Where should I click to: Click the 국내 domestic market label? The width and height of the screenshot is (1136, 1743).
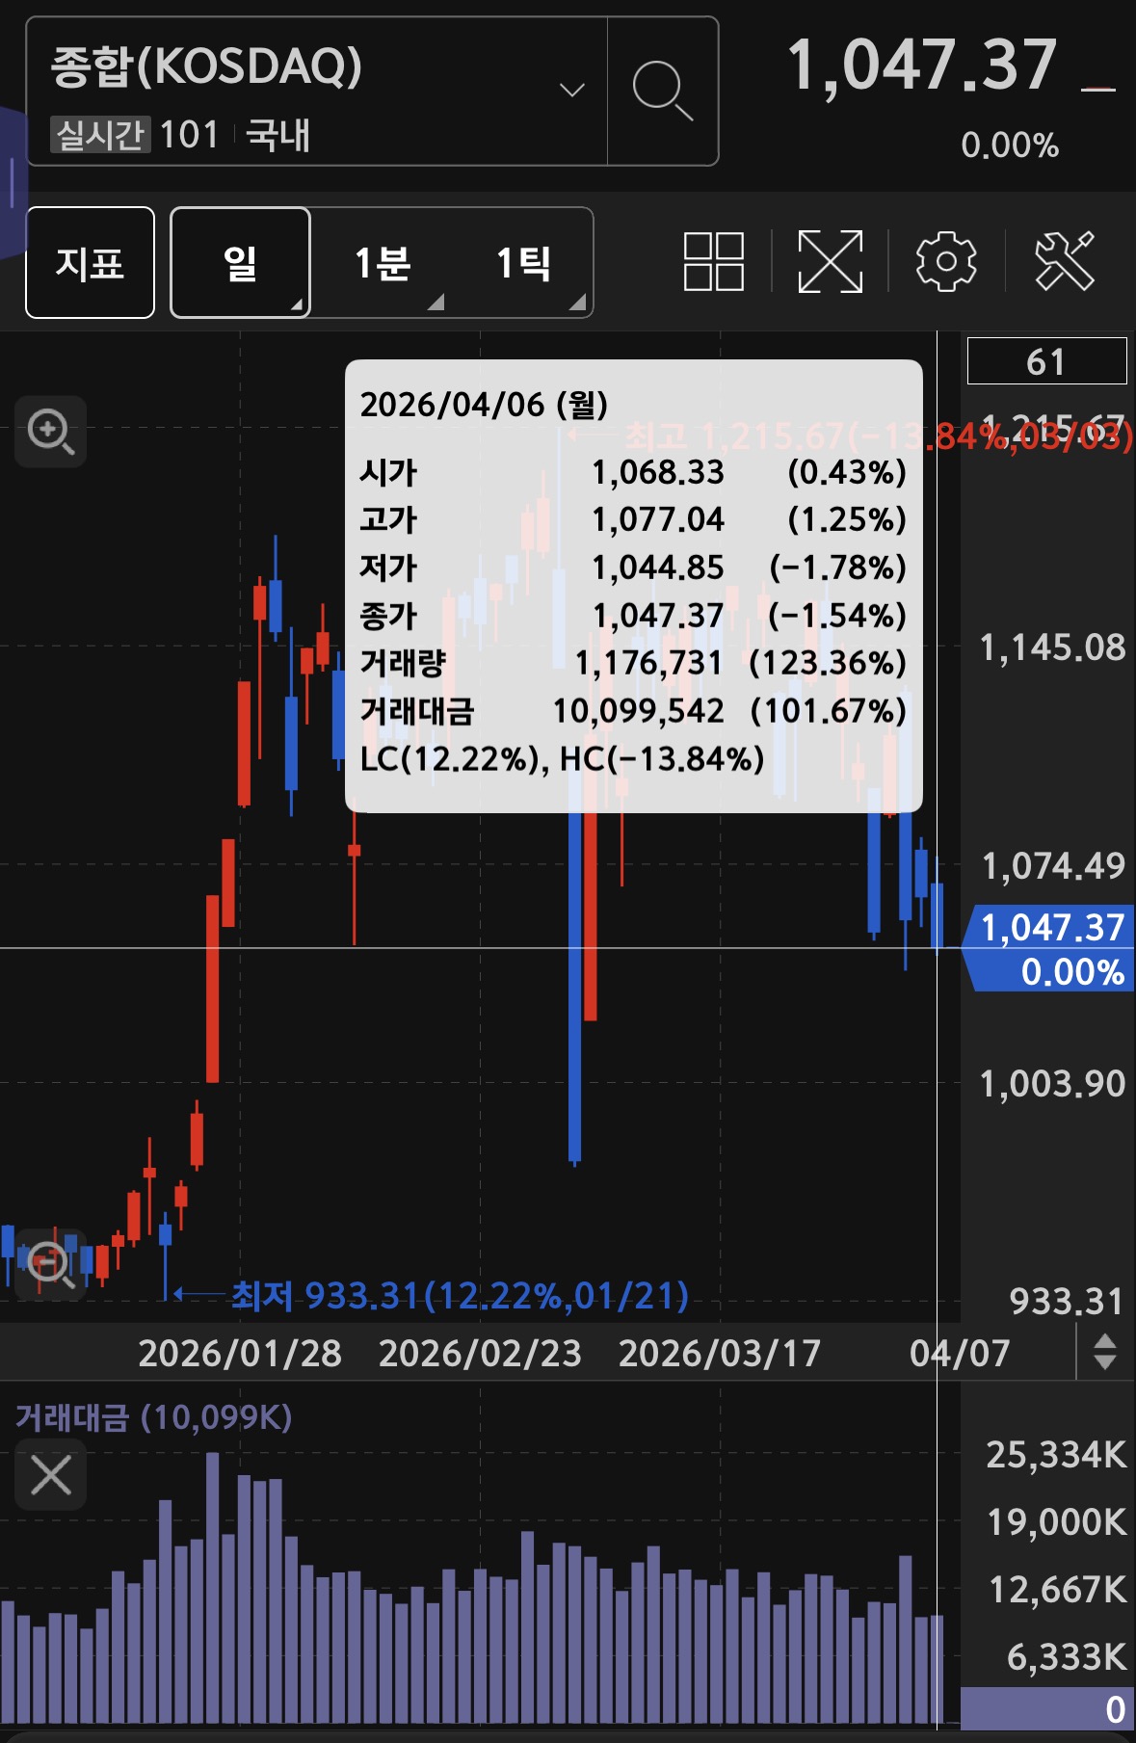tap(278, 135)
